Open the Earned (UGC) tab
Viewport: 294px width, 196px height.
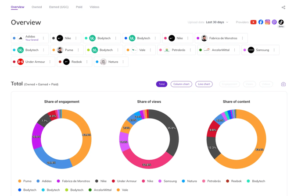(59, 7)
